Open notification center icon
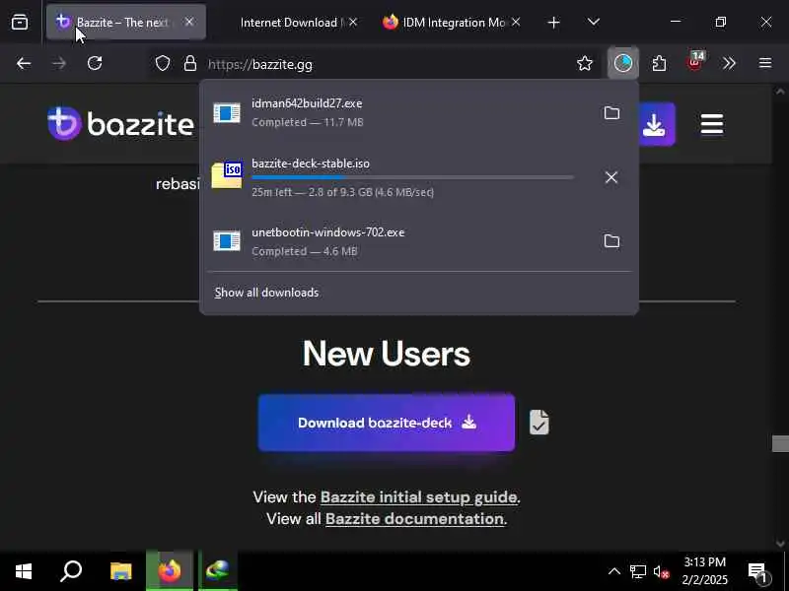This screenshot has height=591, width=789. coord(757,571)
